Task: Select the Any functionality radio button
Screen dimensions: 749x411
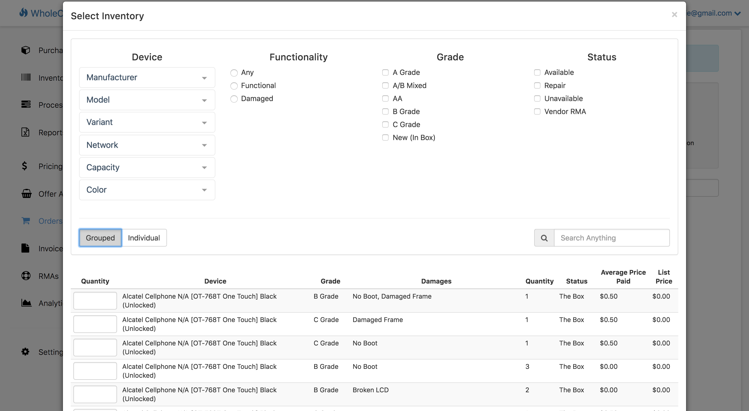Action: point(234,73)
